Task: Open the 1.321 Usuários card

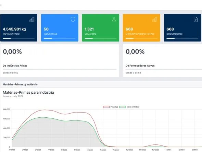Action: click(100, 28)
